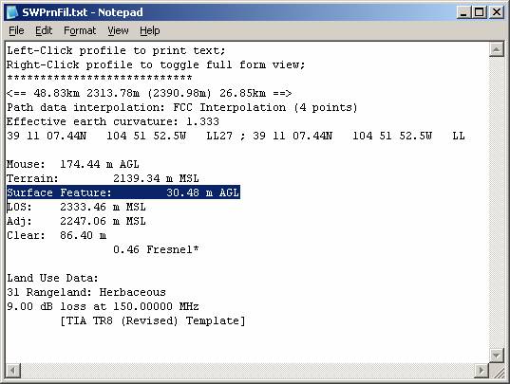510x384 pixels.
Task: Click the window resize grip corner
Action: click(x=497, y=371)
